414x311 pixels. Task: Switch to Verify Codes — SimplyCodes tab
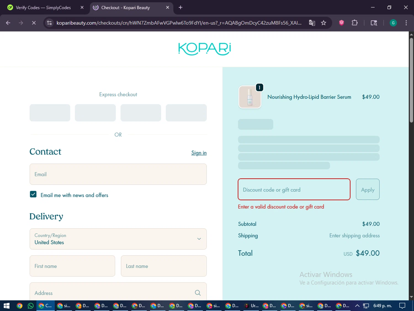click(x=43, y=7)
